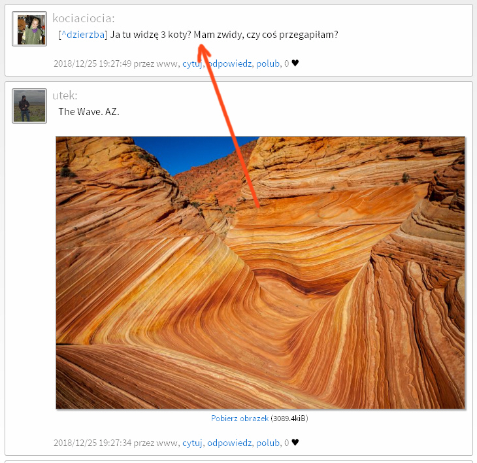This screenshot has width=477, height=463.
Task: Click the heart icon on utek's post
Action: pos(295,442)
